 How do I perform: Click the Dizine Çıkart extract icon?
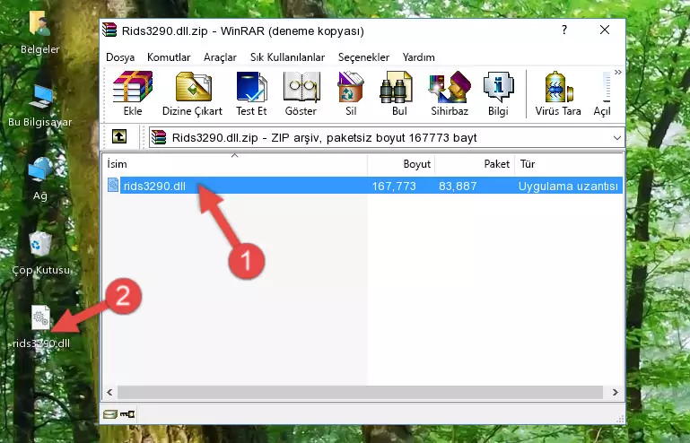(x=193, y=93)
